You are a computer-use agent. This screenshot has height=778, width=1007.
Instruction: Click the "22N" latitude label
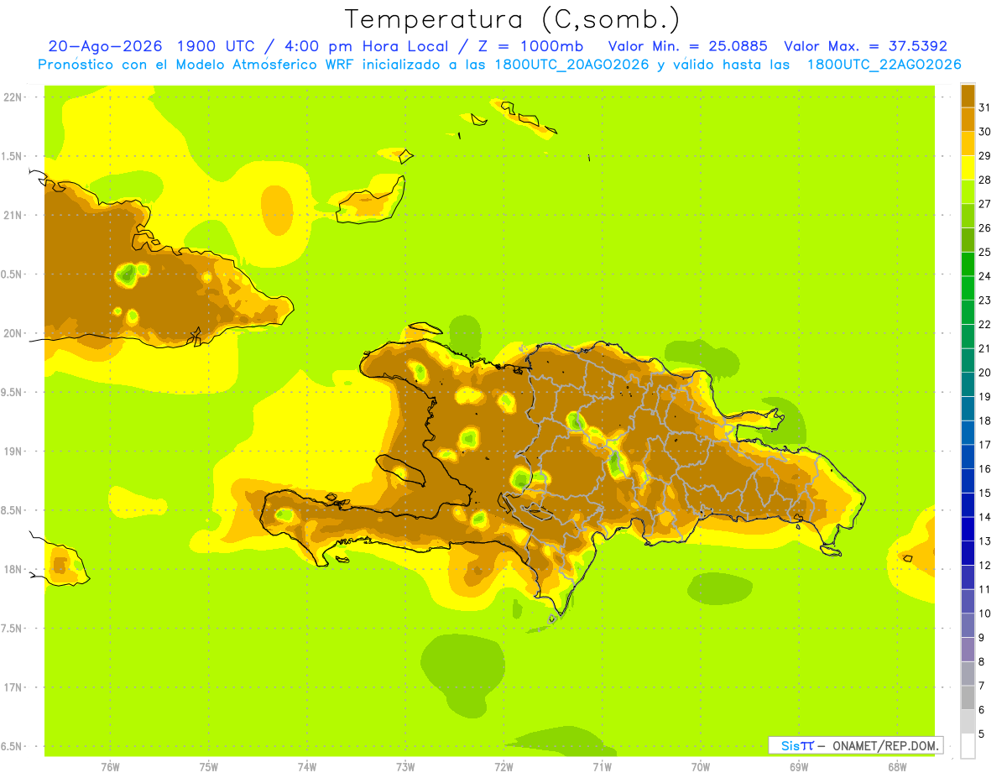(12, 97)
